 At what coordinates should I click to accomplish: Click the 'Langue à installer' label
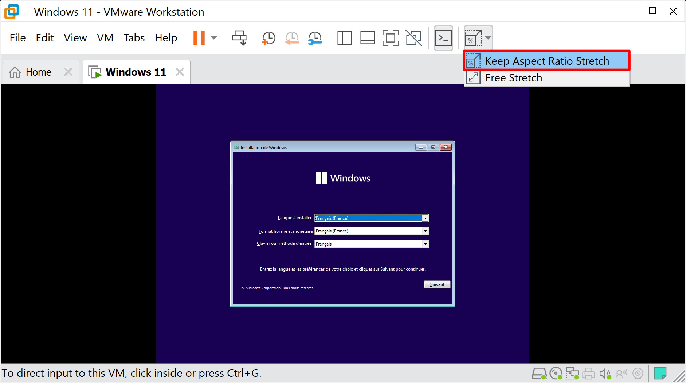click(295, 218)
